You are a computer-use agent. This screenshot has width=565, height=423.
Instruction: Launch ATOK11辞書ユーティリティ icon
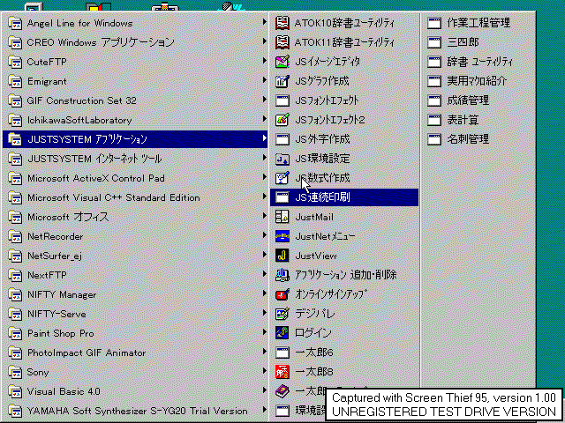pyautogui.click(x=282, y=42)
